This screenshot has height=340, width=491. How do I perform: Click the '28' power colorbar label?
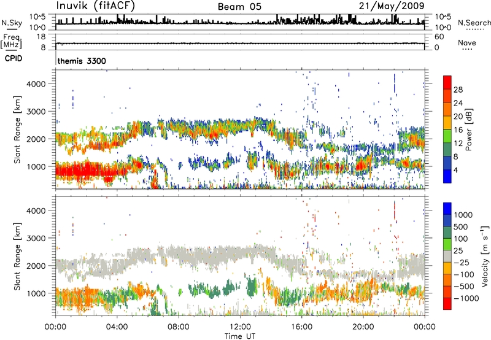pyautogui.click(x=458, y=90)
